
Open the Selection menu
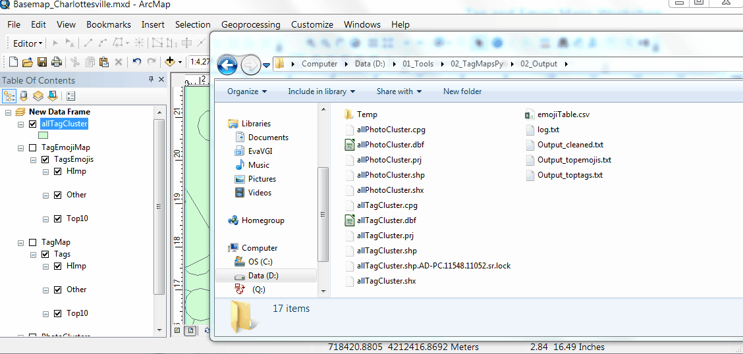pyautogui.click(x=193, y=24)
